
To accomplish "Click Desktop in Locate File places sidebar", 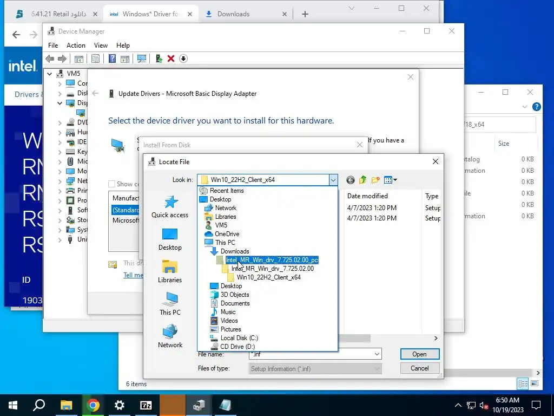I will [x=170, y=239].
